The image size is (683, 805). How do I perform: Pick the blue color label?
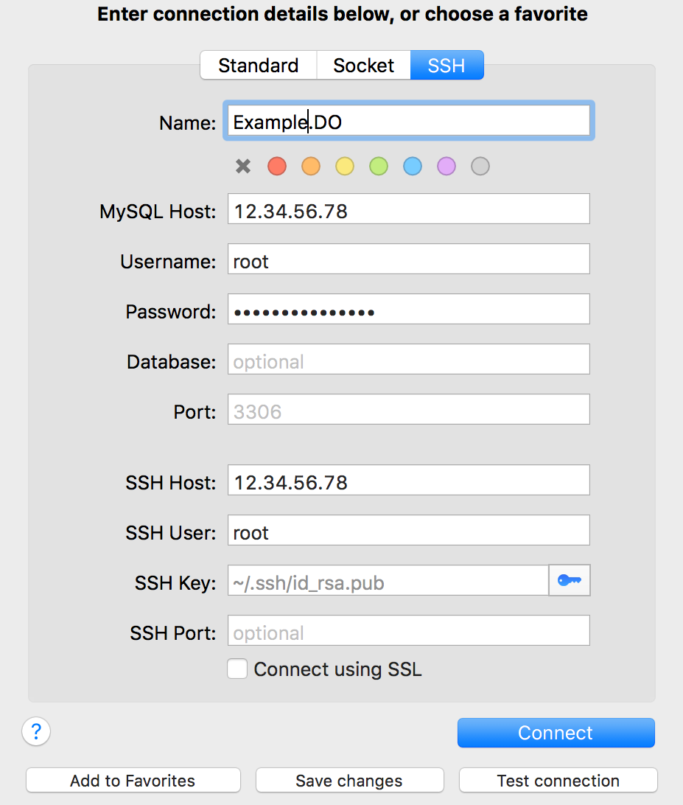click(x=413, y=167)
